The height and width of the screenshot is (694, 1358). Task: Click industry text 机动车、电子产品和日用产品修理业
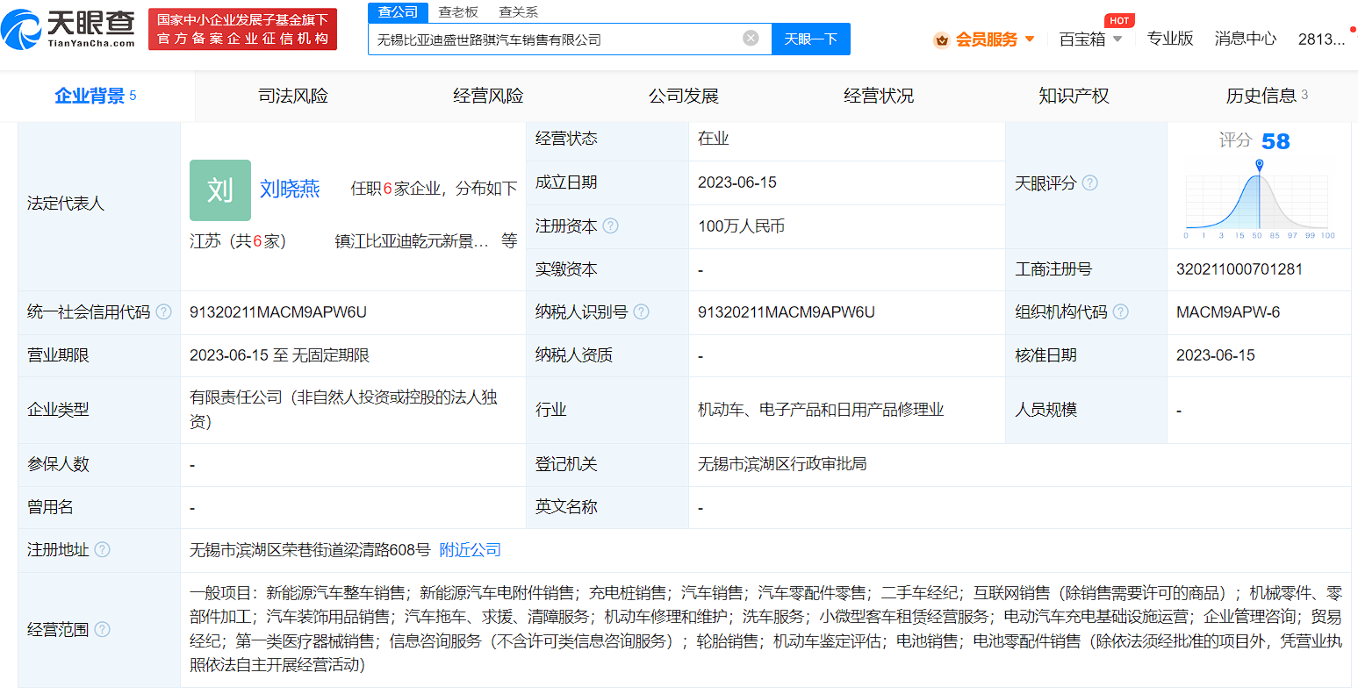tap(821, 409)
